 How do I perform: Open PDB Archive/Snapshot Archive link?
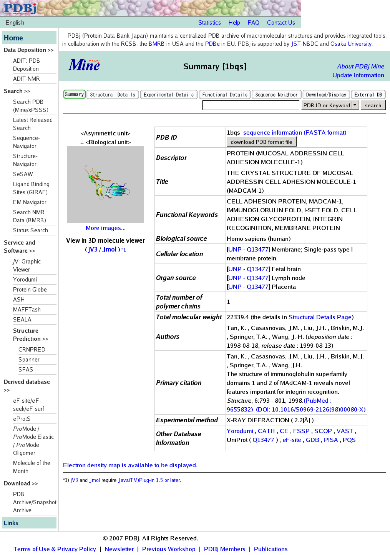pos(35,502)
